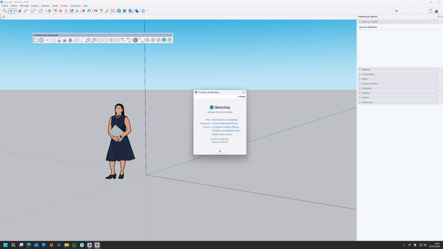Open dropdown arrow beside the Line tool
Image resolution: width=443 pixels, height=249 pixels.
29,11
